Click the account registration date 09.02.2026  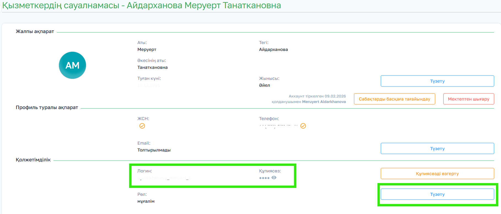point(335,96)
